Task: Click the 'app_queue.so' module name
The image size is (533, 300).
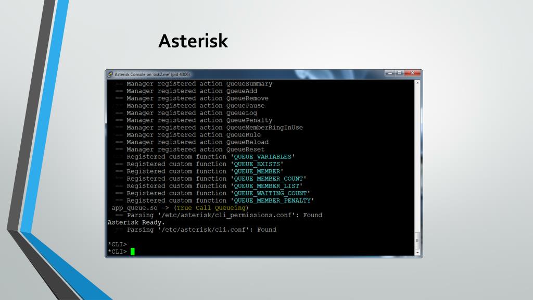Action: [x=134, y=208]
